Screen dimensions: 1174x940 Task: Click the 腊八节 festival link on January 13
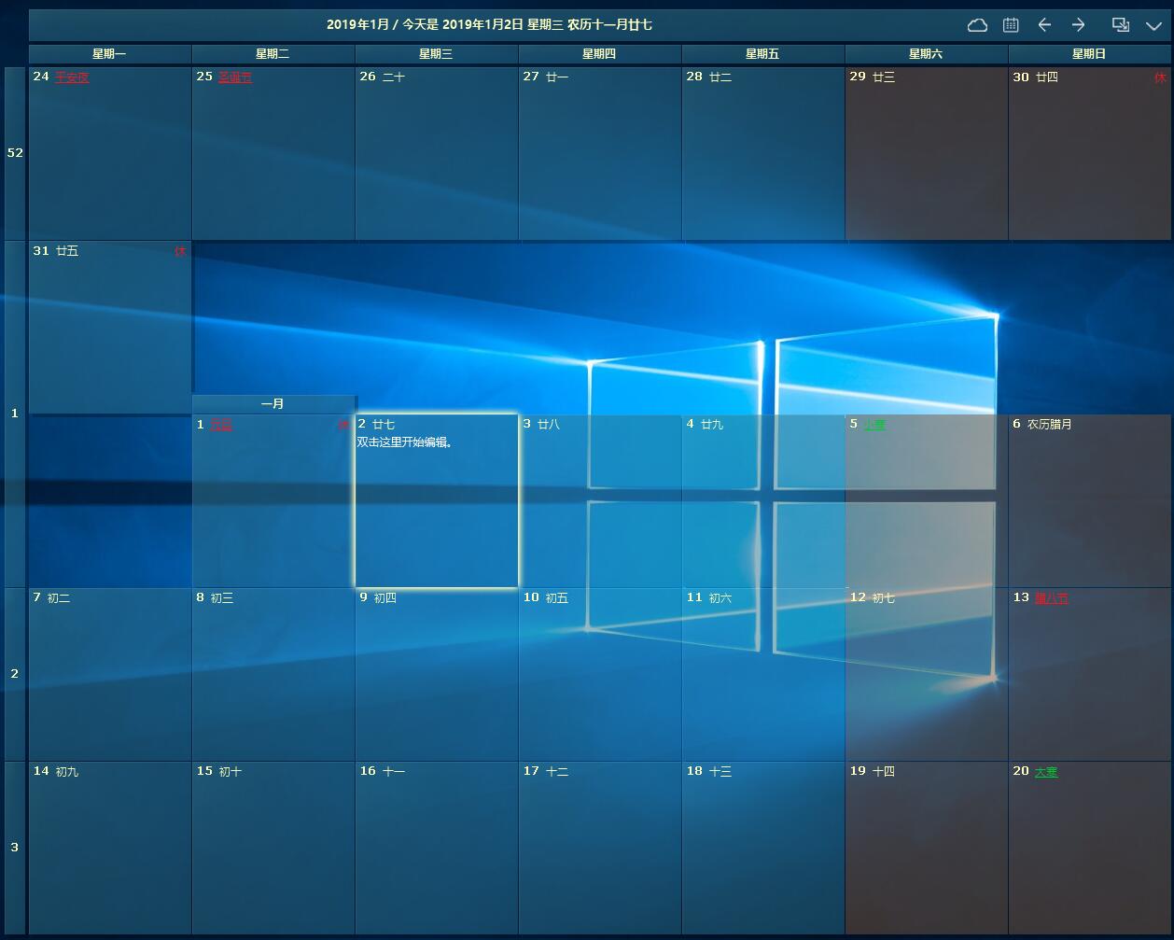click(1051, 597)
